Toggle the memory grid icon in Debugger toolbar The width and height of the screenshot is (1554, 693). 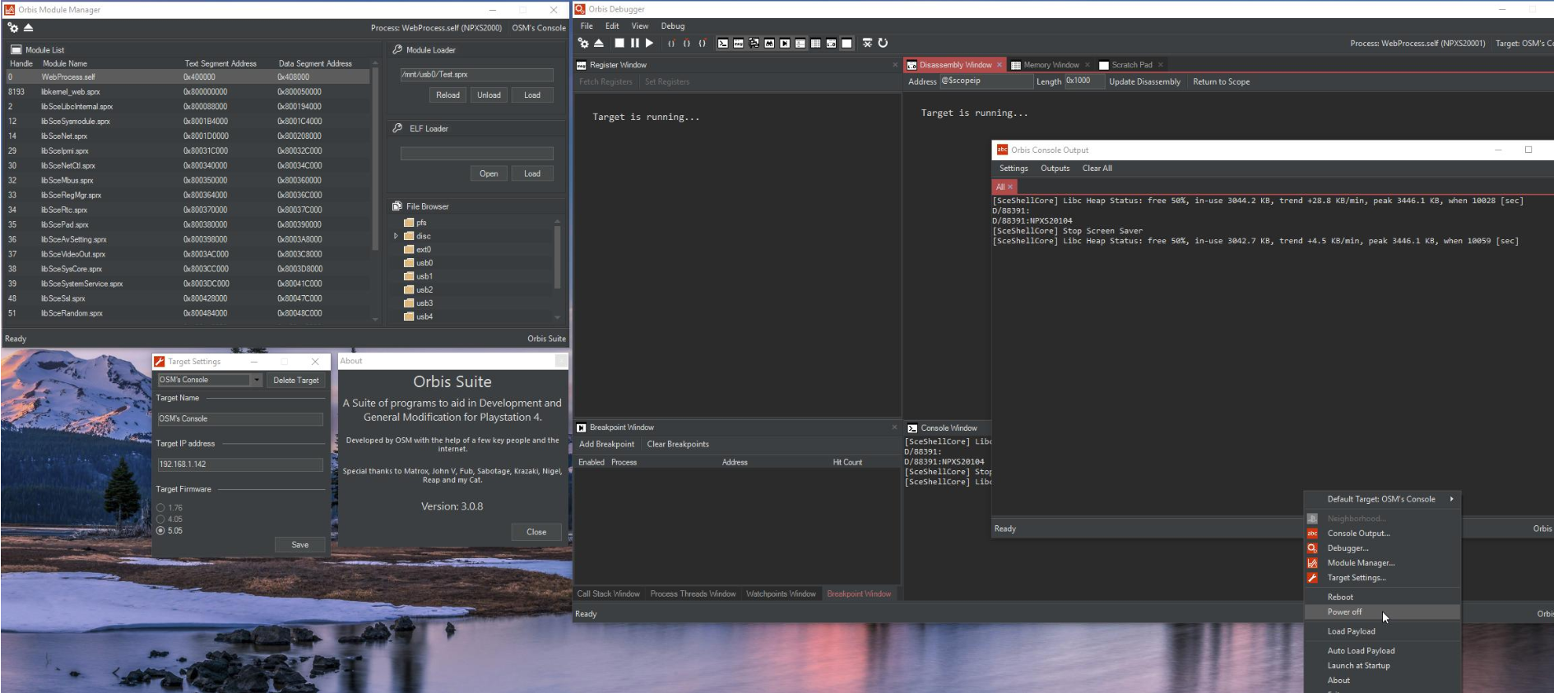[815, 43]
